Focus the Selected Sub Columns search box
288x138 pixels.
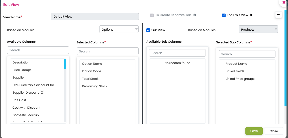tap(247, 54)
